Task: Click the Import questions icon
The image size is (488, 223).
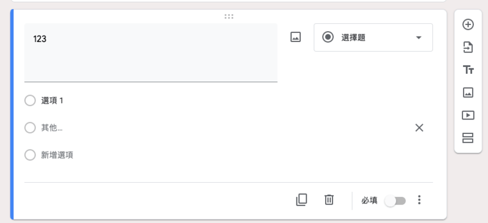Action: pos(468,48)
